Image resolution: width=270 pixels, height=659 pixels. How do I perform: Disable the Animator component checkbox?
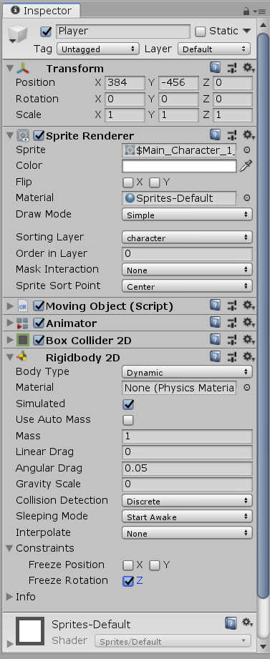pos(39,323)
